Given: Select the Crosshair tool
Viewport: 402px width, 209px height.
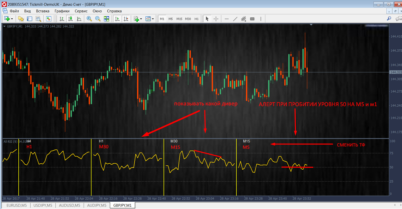Looking at the screenshot, I should 216,19.
